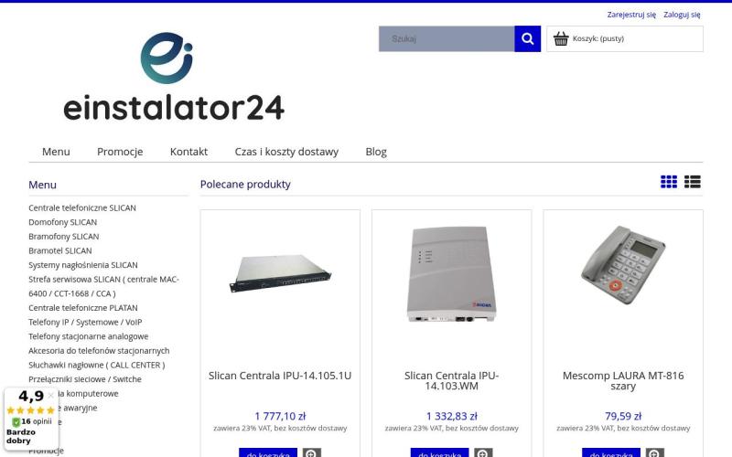This screenshot has width=732, height=457.
Task: Open the Promocje navigation tab
Action: pos(120,152)
